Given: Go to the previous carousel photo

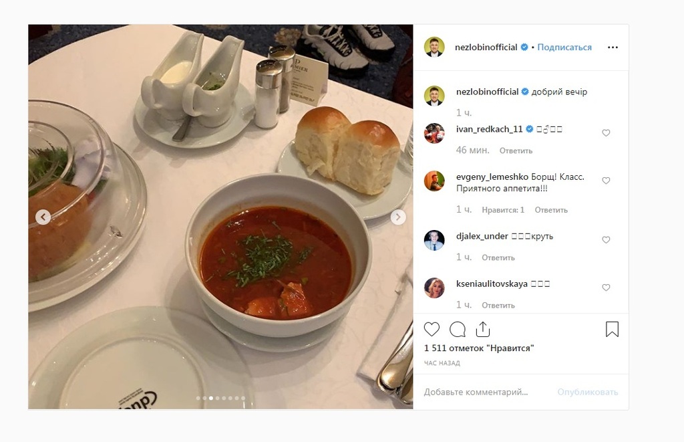Looking at the screenshot, I should (x=43, y=217).
